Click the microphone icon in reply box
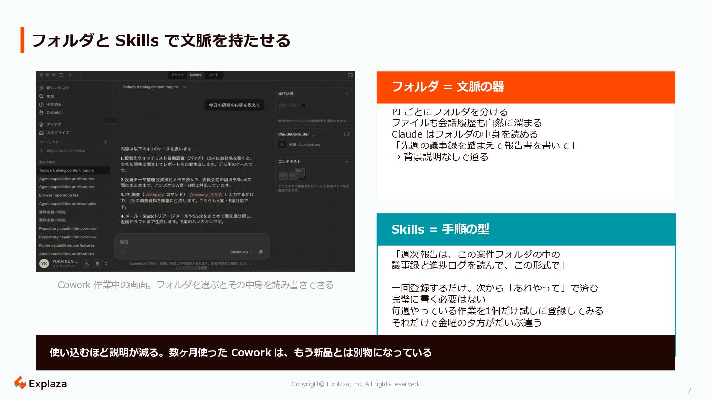The height and width of the screenshot is (400, 711). (261, 252)
